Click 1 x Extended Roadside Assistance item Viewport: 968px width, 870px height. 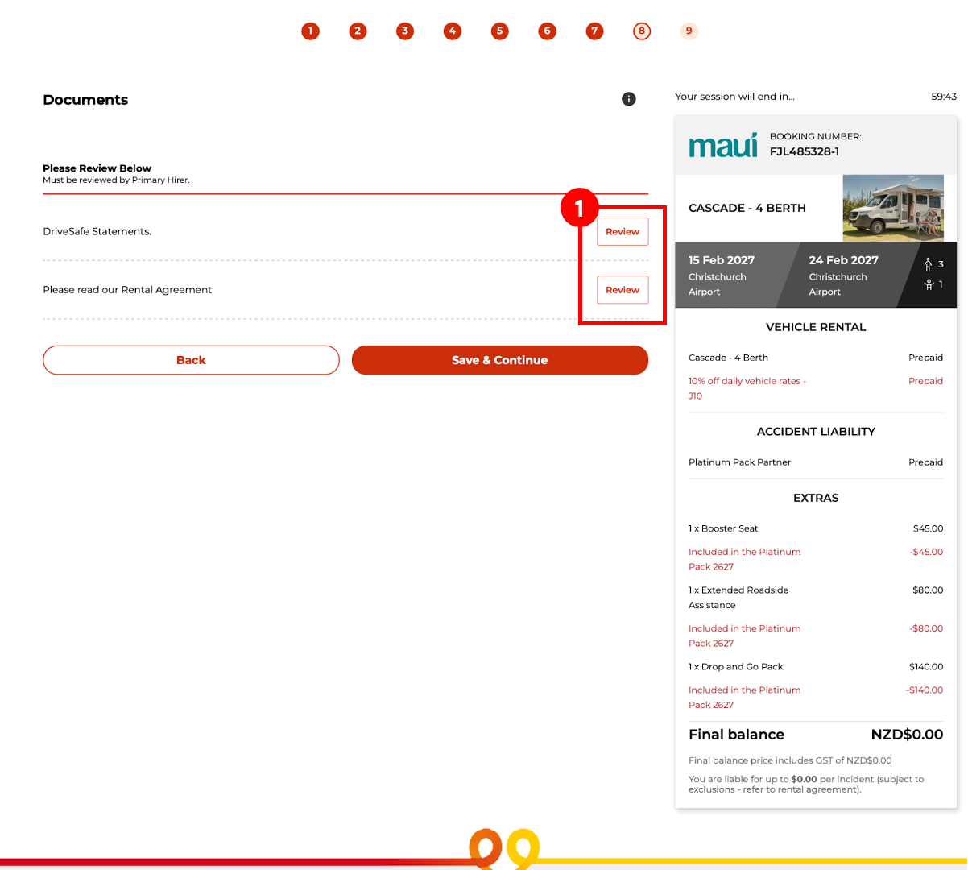738,598
